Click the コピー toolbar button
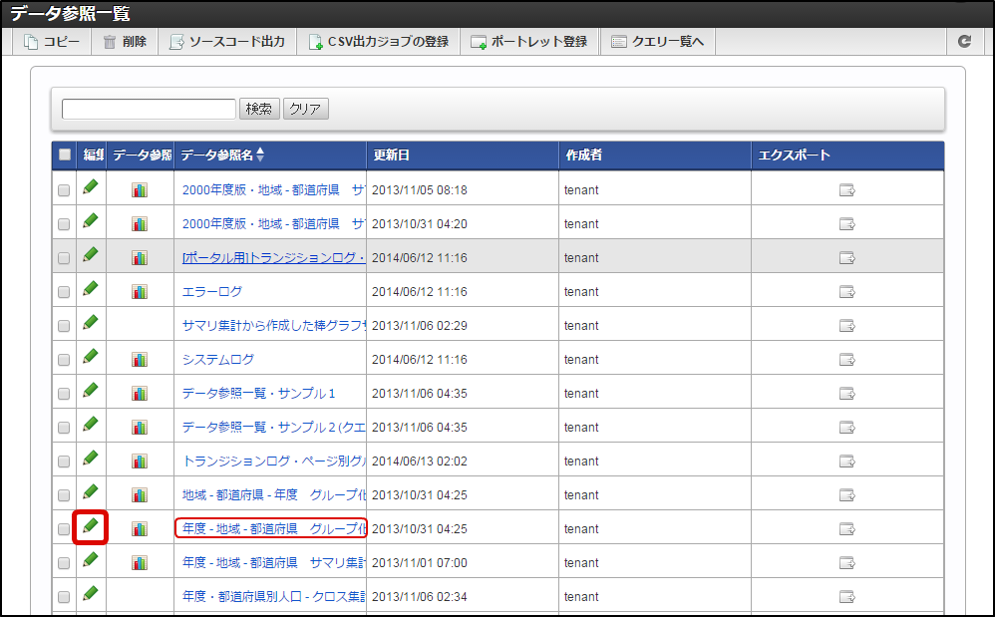995x617 pixels. [x=52, y=42]
